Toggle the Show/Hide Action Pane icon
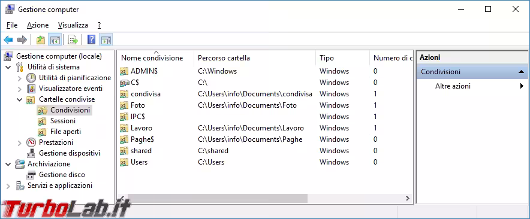530x219 pixels. (106, 40)
